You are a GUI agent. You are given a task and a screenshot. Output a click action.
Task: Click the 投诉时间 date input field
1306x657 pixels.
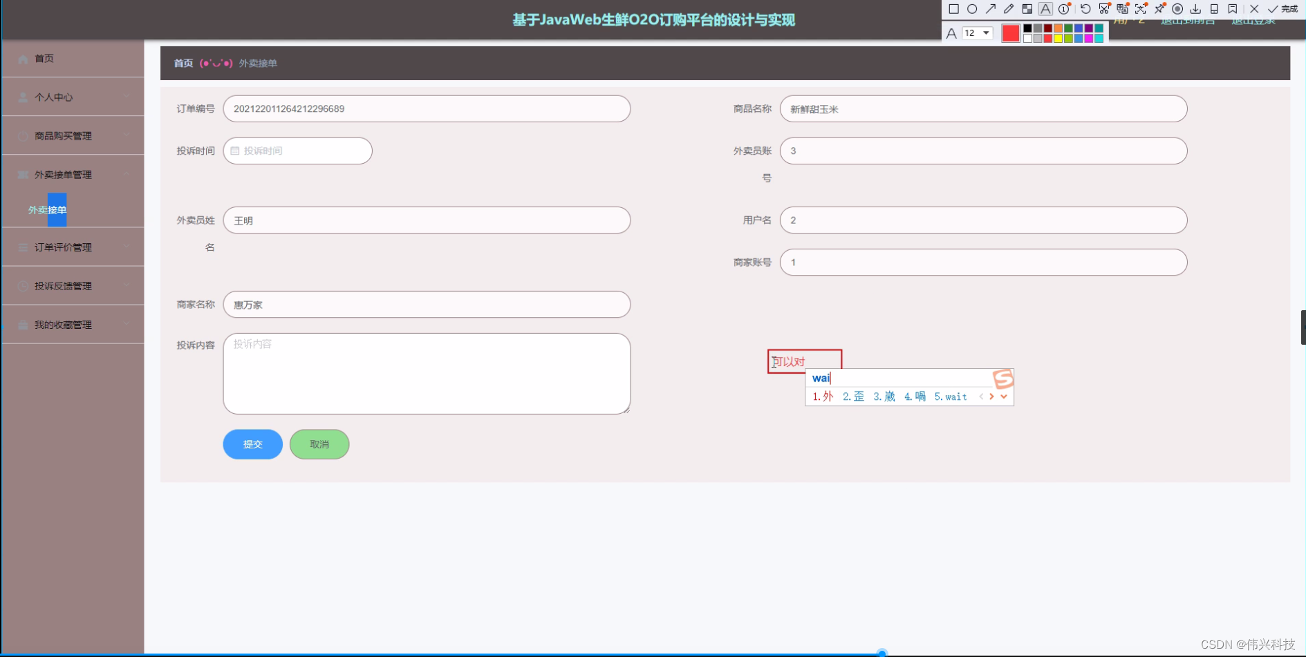[297, 151]
